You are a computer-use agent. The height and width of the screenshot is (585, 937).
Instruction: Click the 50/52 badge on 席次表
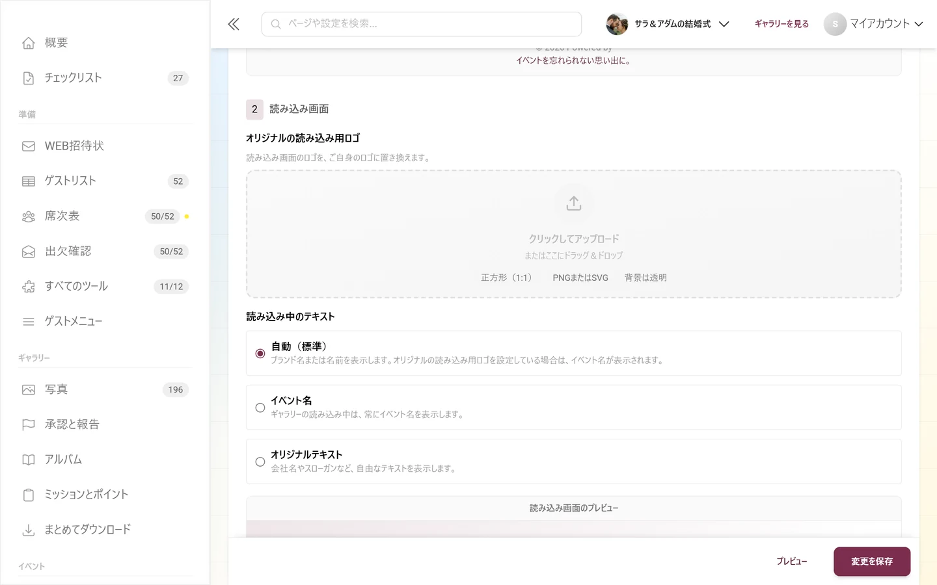pos(163,216)
